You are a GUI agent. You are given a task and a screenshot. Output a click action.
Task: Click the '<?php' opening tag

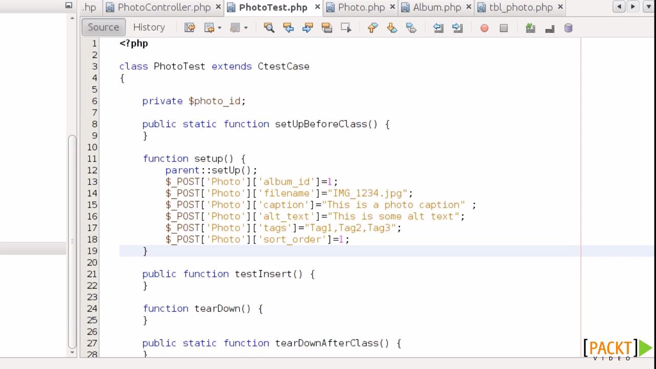134,43
